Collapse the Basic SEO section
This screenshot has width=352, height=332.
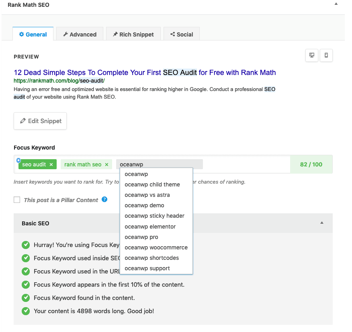pos(322,223)
